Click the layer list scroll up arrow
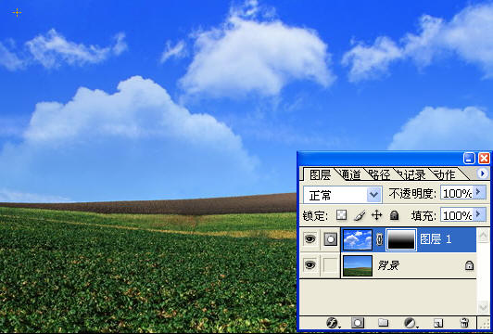The image size is (493, 334). pyautogui.click(x=483, y=235)
